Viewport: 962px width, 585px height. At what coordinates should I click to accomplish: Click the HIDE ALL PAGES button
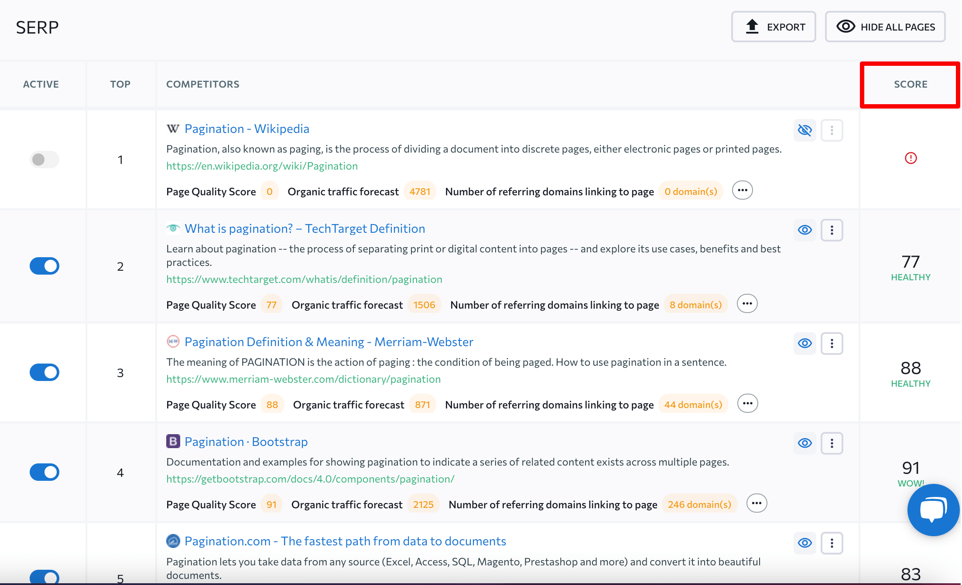[x=885, y=27]
